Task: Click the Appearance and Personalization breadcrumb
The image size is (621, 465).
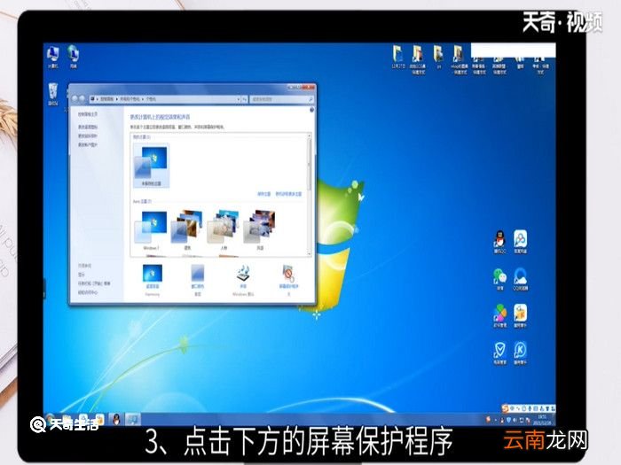Action: tap(130, 99)
